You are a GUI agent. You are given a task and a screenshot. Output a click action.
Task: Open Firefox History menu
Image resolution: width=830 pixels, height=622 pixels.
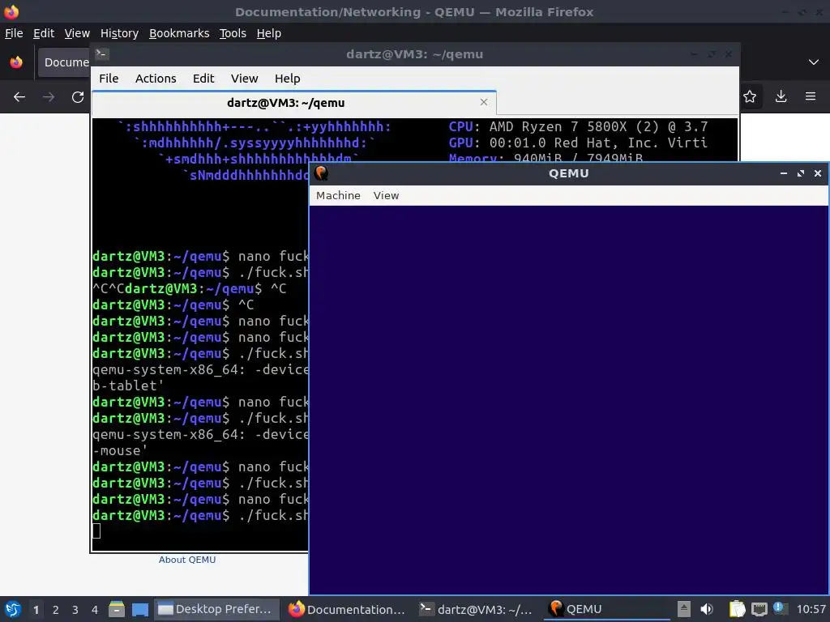coord(119,32)
